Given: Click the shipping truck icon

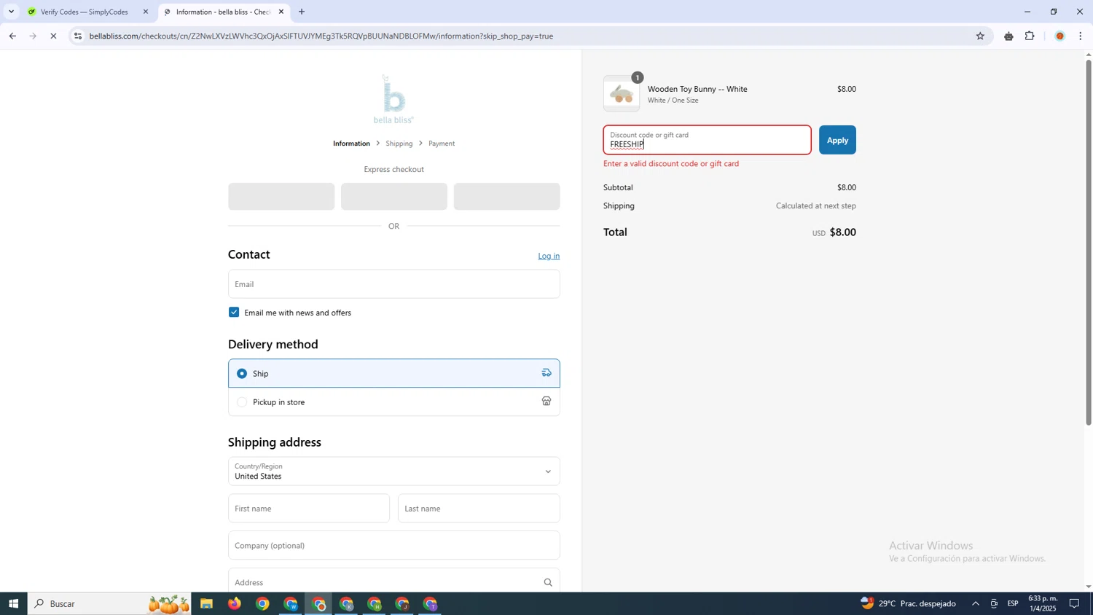Looking at the screenshot, I should pyautogui.click(x=546, y=373).
